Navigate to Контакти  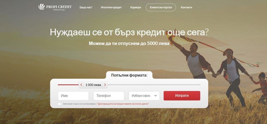pyautogui.click(x=186, y=7)
